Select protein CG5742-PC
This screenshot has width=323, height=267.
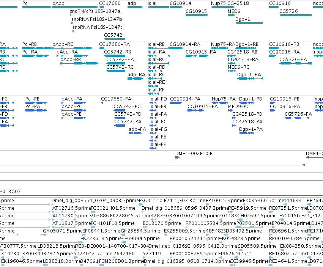click(x=120, y=110)
